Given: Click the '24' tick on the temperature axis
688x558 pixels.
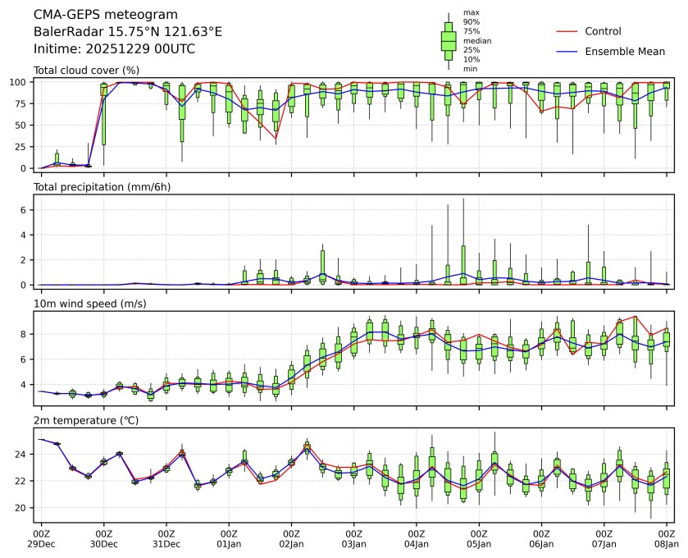Looking at the screenshot, I should click(x=23, y=454).
